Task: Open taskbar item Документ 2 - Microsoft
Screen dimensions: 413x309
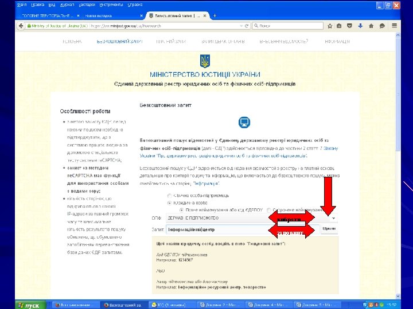Action: 221,305
